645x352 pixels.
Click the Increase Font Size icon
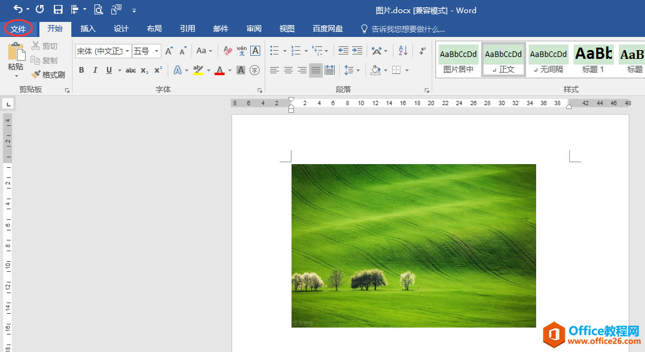point(169,51)
